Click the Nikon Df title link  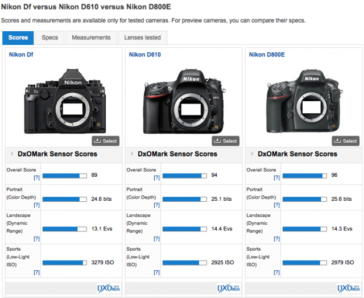click(x=21, y=55)
